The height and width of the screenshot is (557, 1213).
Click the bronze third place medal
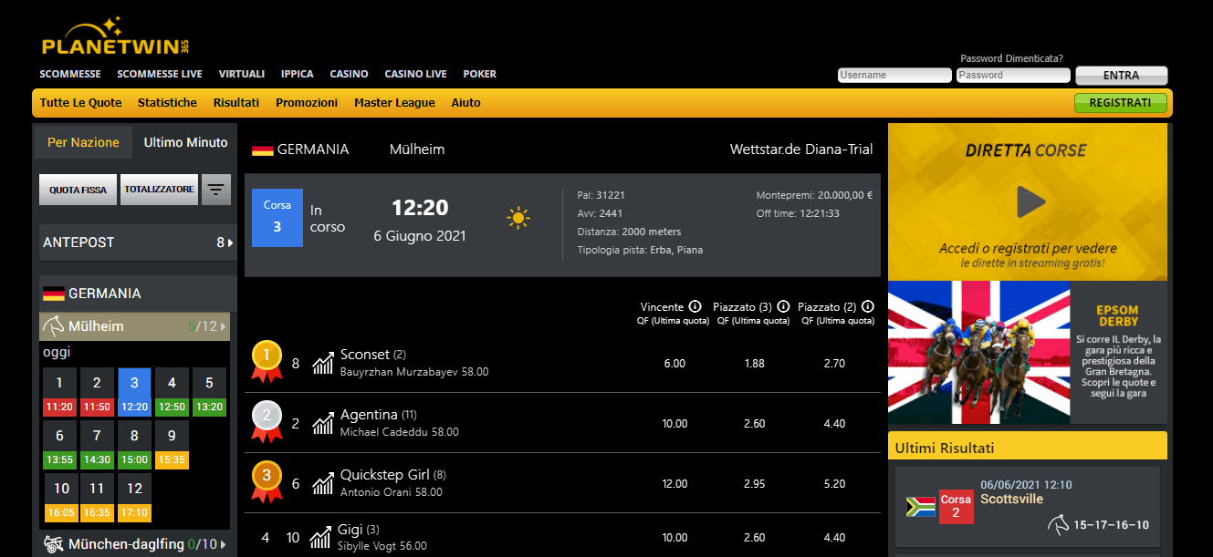pos(267,481)
